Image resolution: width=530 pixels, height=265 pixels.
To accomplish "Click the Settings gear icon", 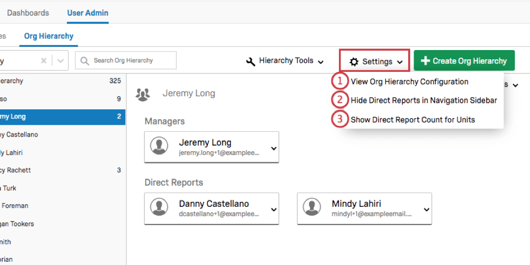I will coord(354,61).
